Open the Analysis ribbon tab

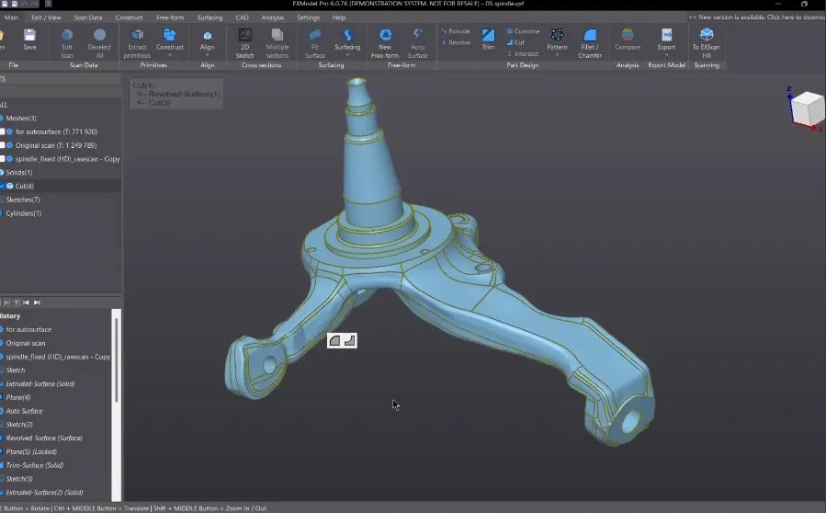(273, 17)
